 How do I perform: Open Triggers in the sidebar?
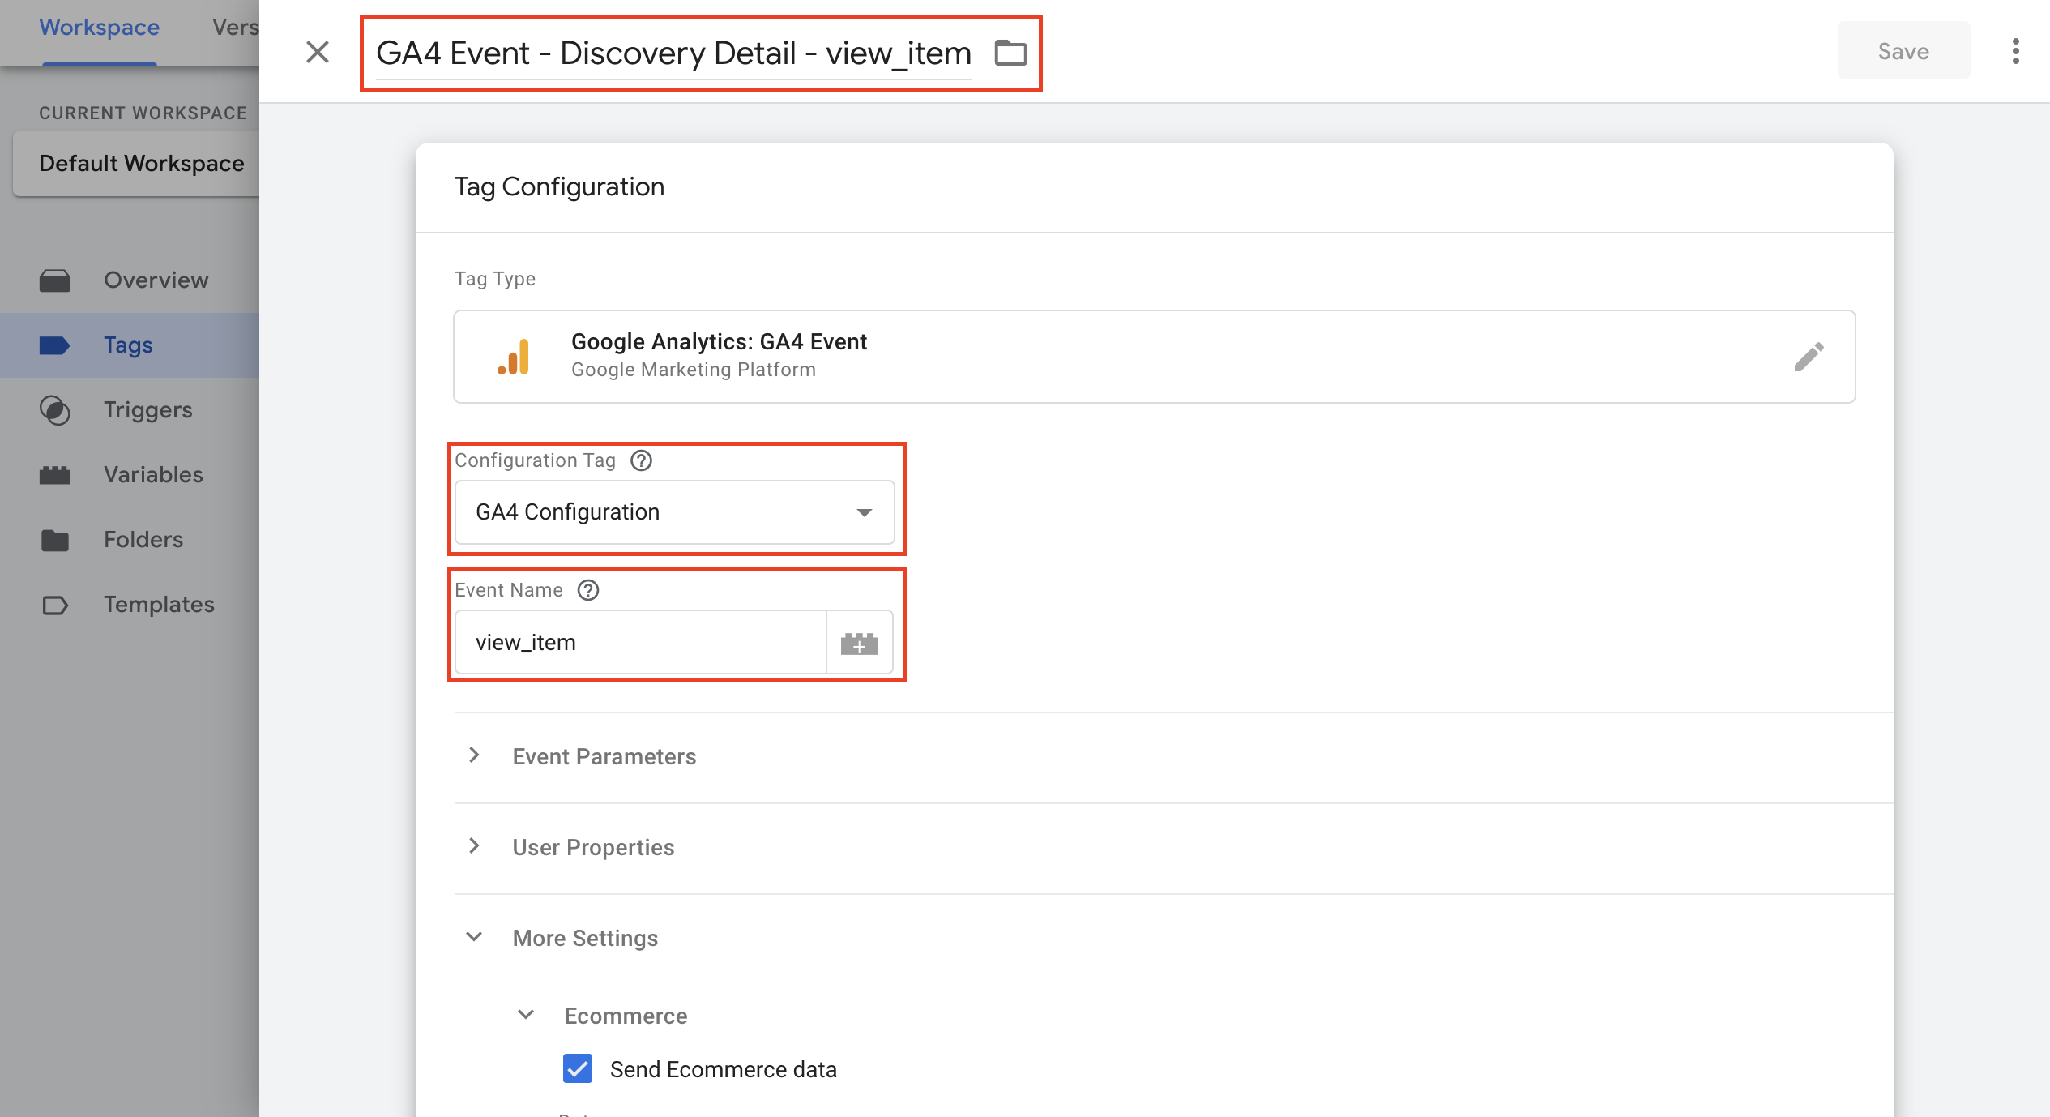[x=130, y=410]
